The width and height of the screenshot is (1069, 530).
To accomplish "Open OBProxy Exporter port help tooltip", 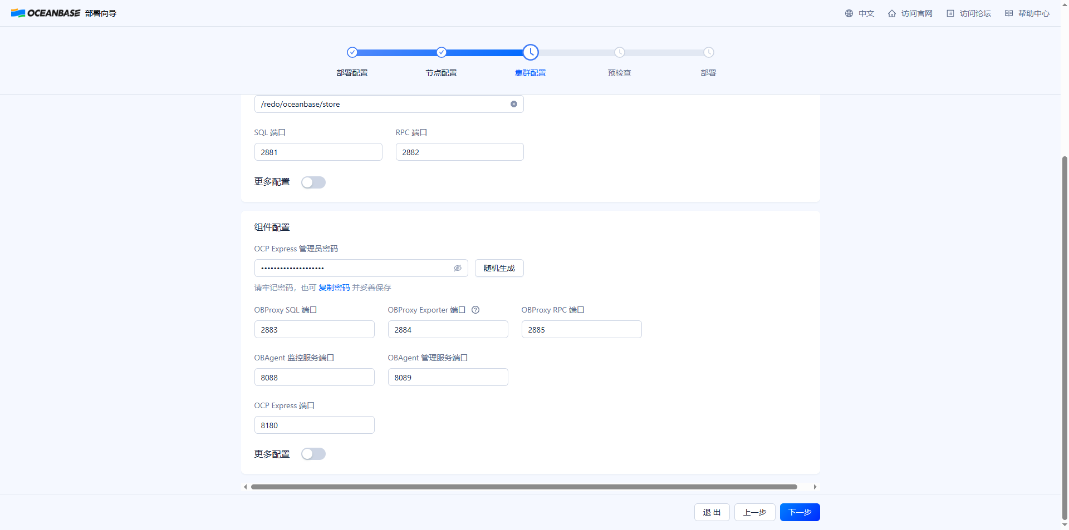I will [x=475, y=310].
